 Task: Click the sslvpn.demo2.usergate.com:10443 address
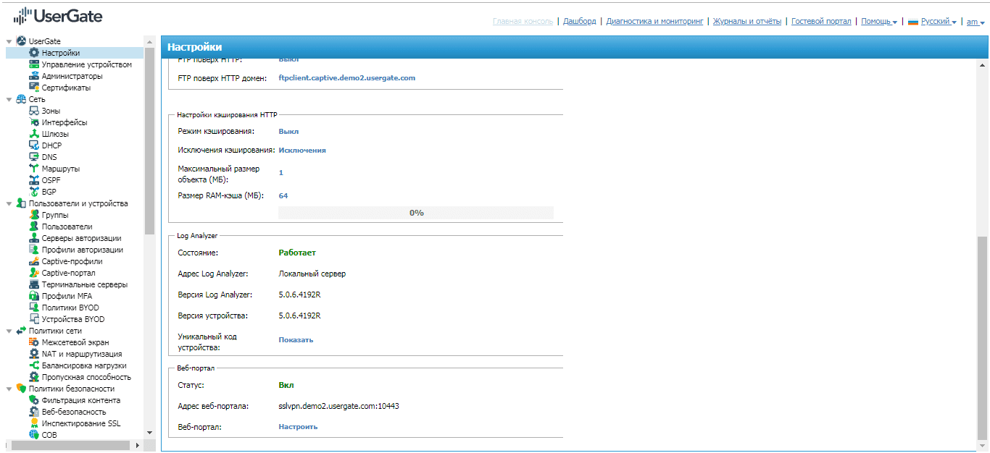click(339, 407)
